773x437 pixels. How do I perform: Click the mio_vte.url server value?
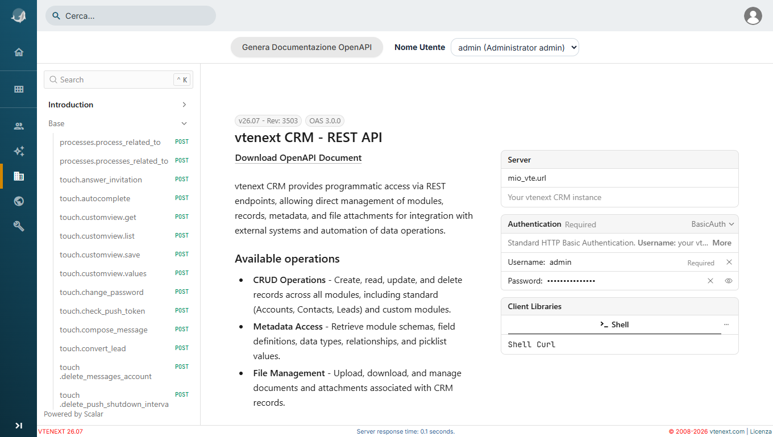tap(527, 178)
